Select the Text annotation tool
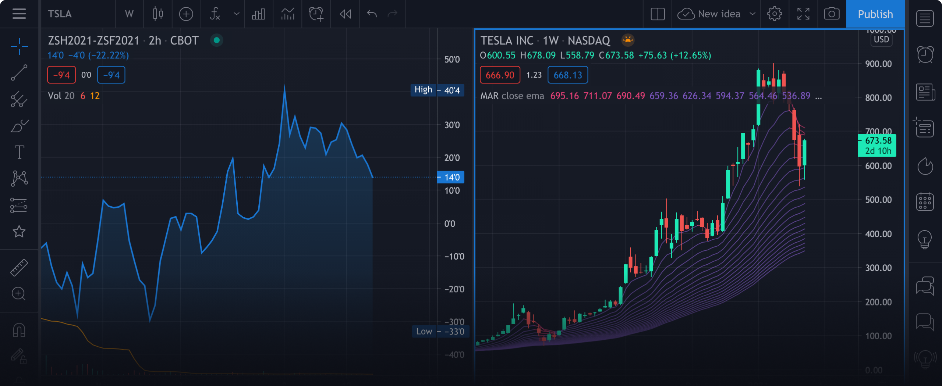 [x=19, y=152]
